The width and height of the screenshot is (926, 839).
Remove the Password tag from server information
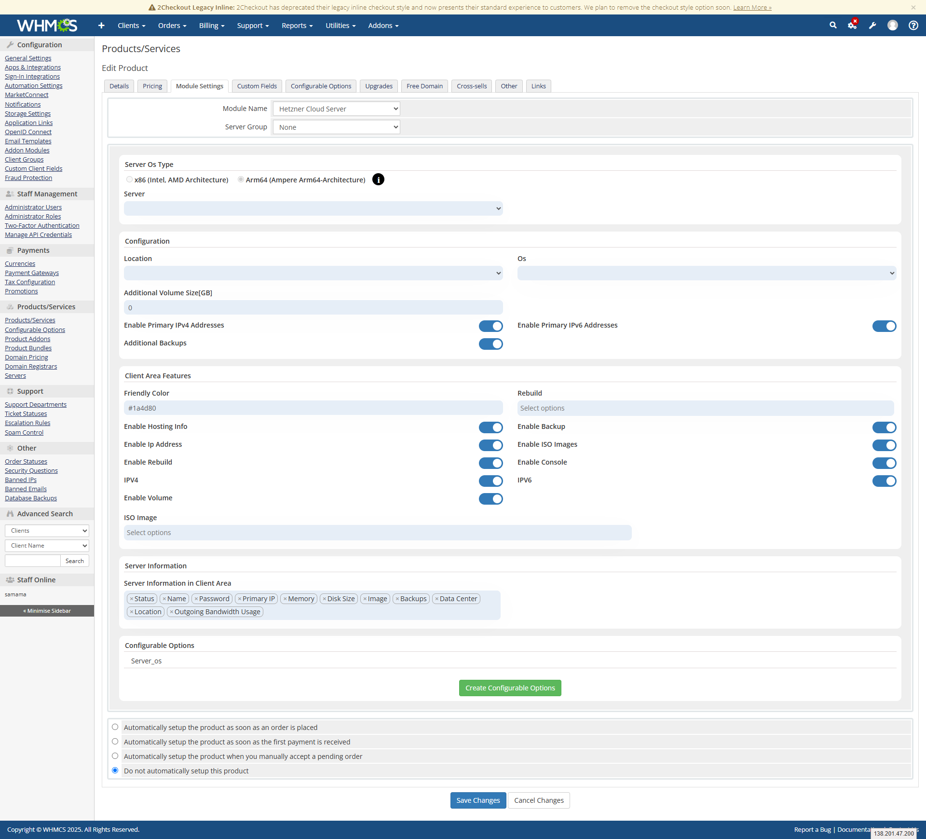tap(196, 599)
